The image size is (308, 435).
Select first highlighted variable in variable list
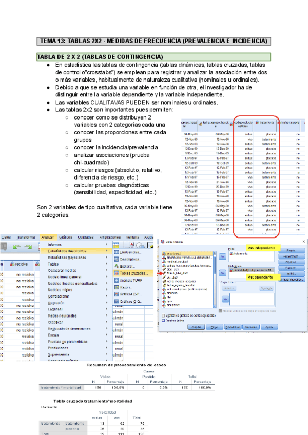point(188,253)
